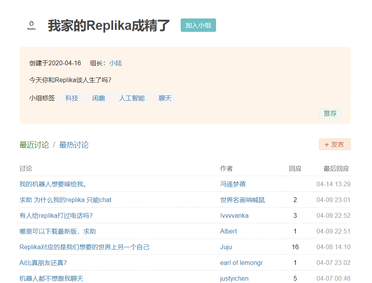This screenshot has width=372, height=283.
Task: Click the 加入小组 join group button
Action: (x=198, y=25)
